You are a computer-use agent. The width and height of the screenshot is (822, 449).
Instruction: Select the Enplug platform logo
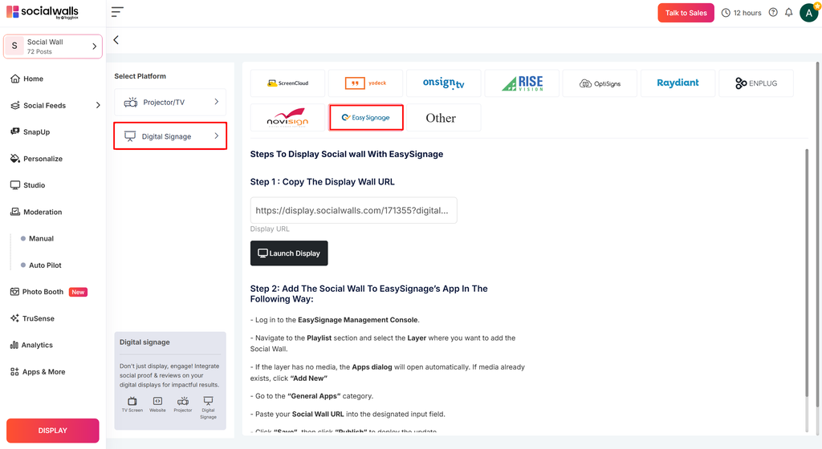click(756, 83)
